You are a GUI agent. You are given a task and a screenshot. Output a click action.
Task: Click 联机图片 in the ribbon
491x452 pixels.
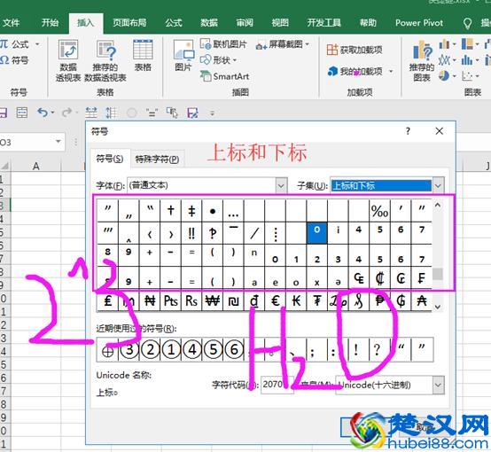[223, 44]
